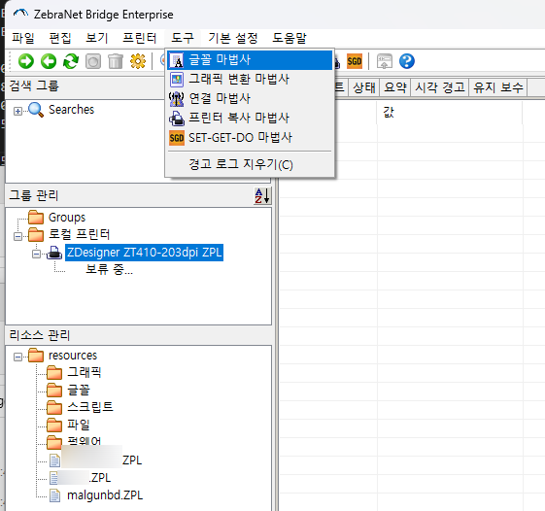Open the 보기 menu
This screenshot has height=511, width=545.
96,38
